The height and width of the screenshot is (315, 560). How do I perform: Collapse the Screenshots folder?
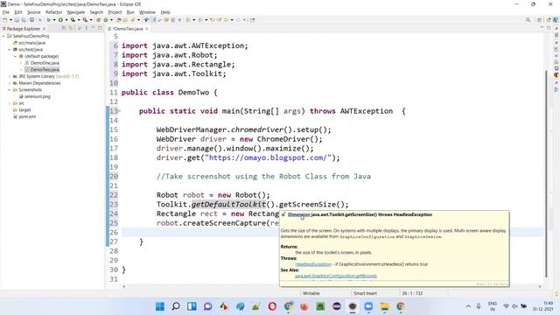pos(10,89)
